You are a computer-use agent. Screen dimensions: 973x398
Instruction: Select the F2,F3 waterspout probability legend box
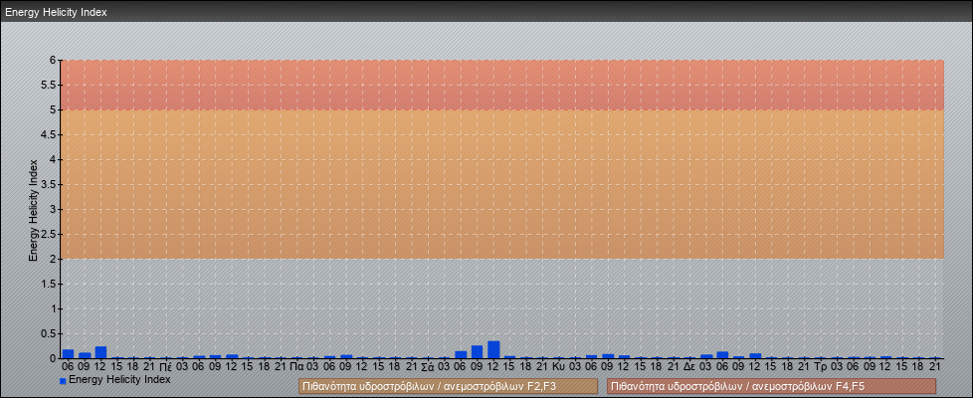(x=448, y=386)
